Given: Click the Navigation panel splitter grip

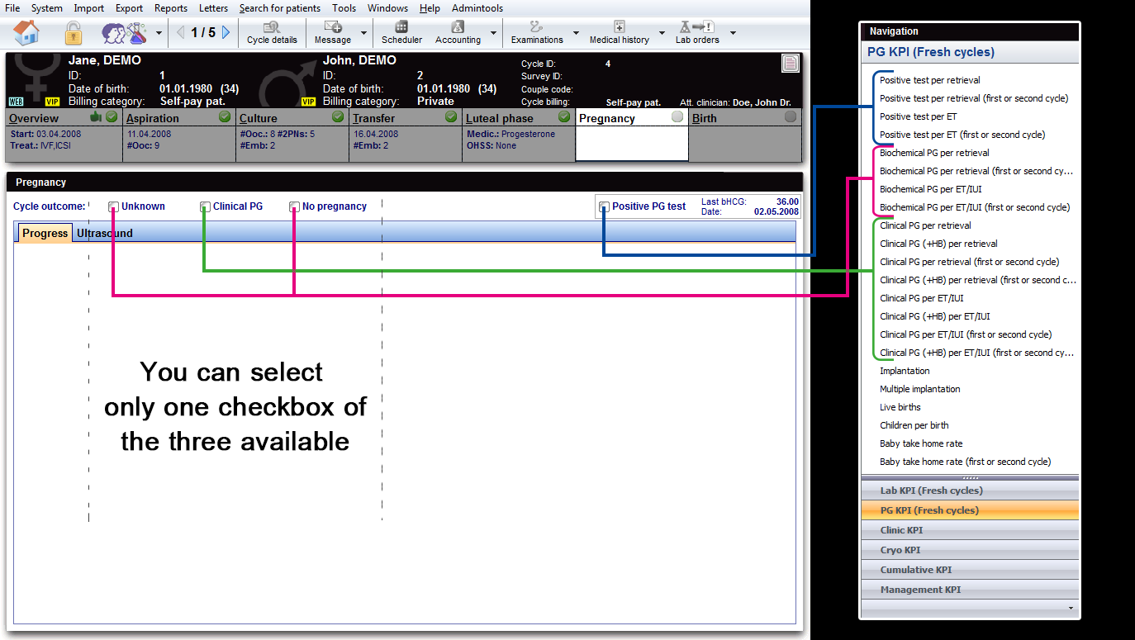Looking at the screenshot, I should point(970,477).
